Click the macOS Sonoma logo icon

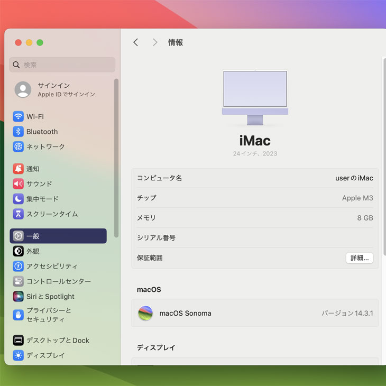pos(145,313)
